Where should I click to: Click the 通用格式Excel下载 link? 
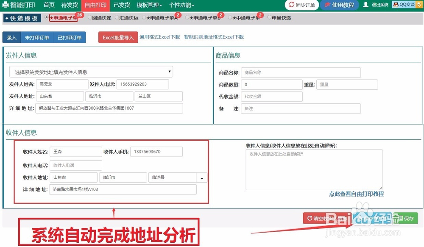pos(161,37)
